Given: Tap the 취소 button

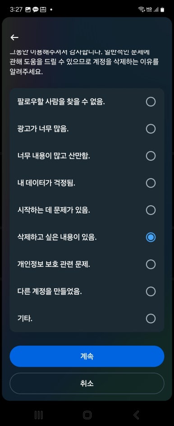Looking at the screenshot, I should pos(87,383).
